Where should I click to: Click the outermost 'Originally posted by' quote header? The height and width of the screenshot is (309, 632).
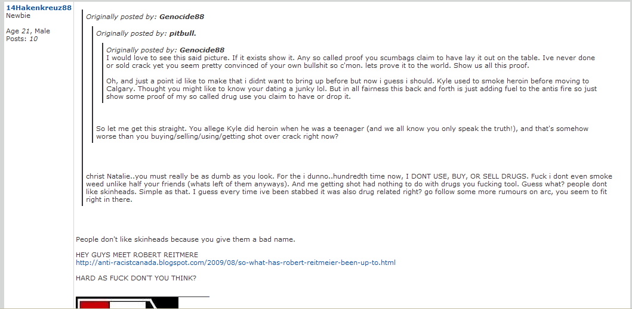coord(145,17)
